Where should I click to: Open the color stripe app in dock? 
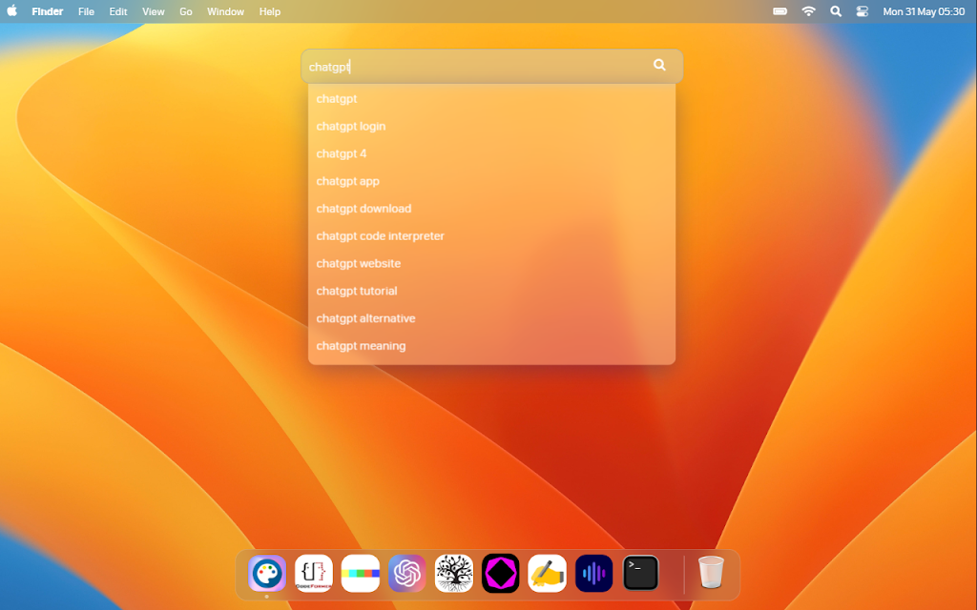[360, 573]
